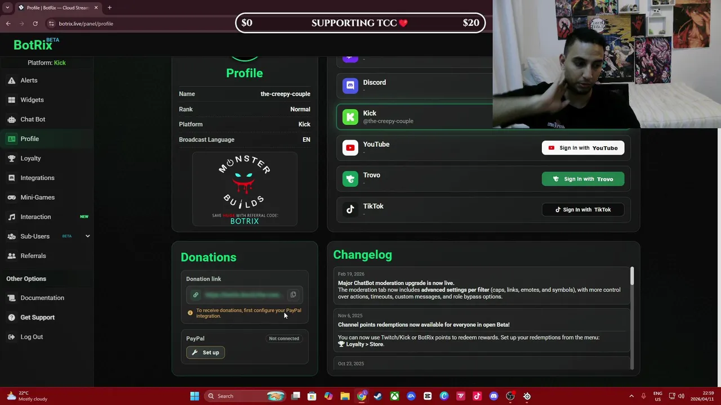
Task: Click the Windows Start button
Action: [194, 396]
